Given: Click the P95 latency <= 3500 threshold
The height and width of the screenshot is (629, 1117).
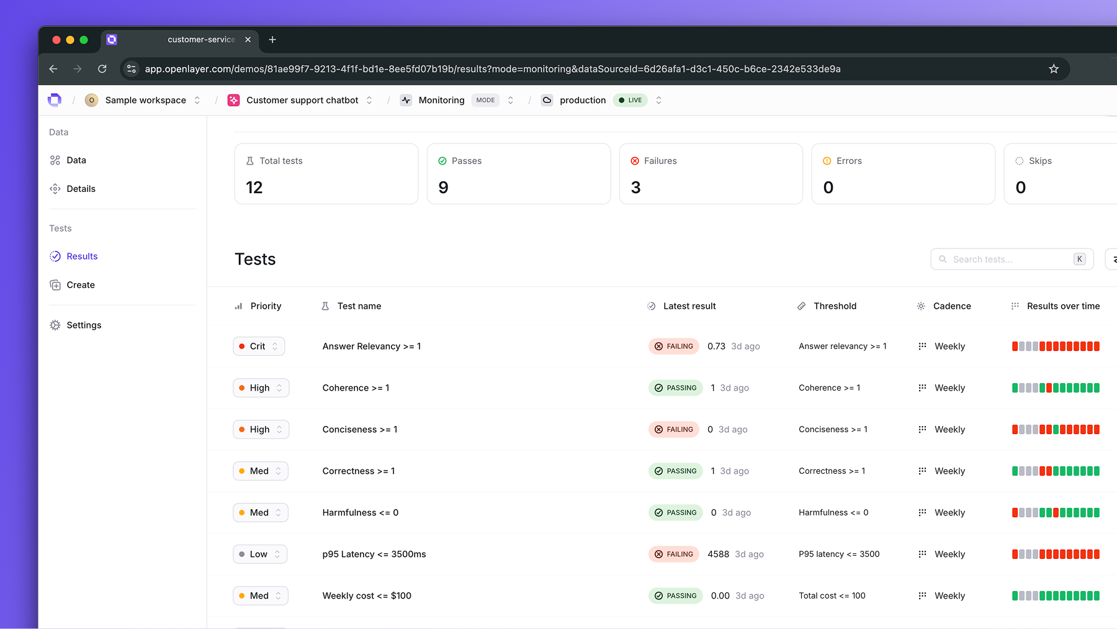Looking at the screenshot, I should pyautogui.click(x=839, y=554).
